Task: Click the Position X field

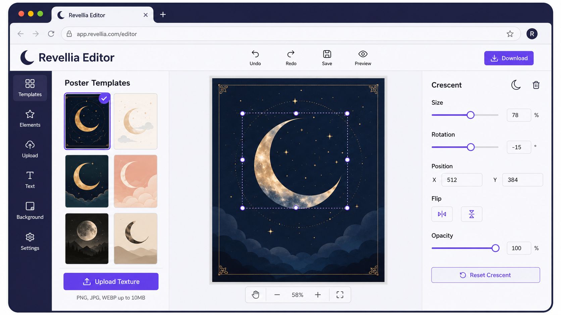Action: (462, 180)
